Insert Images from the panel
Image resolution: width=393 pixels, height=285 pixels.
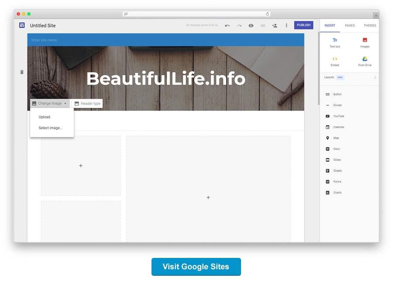[x=365, y=43]
